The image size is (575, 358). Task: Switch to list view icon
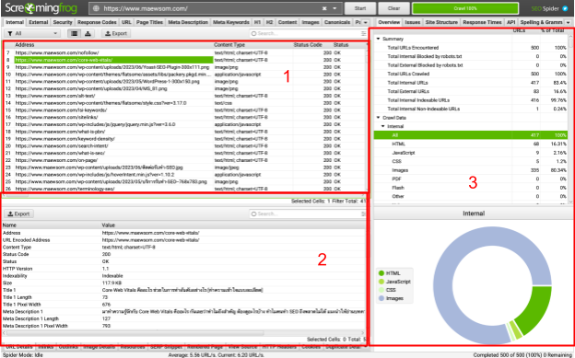(75, 33)
